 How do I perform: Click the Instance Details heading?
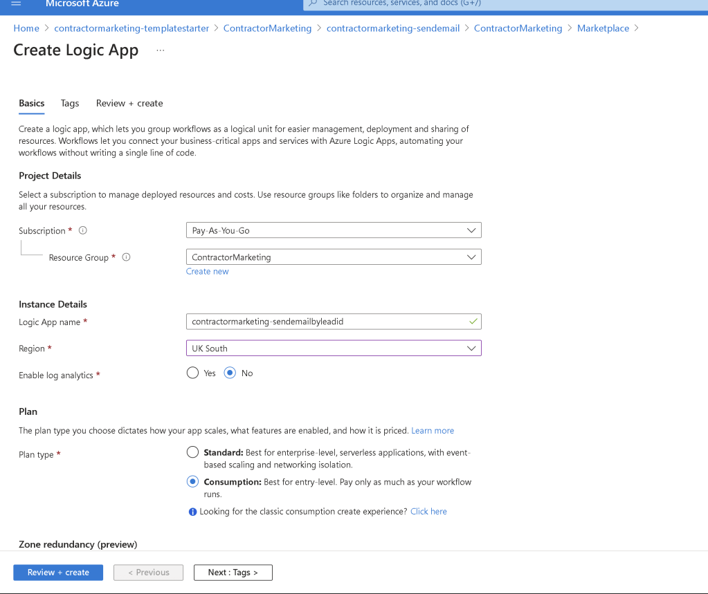(53, 304)
